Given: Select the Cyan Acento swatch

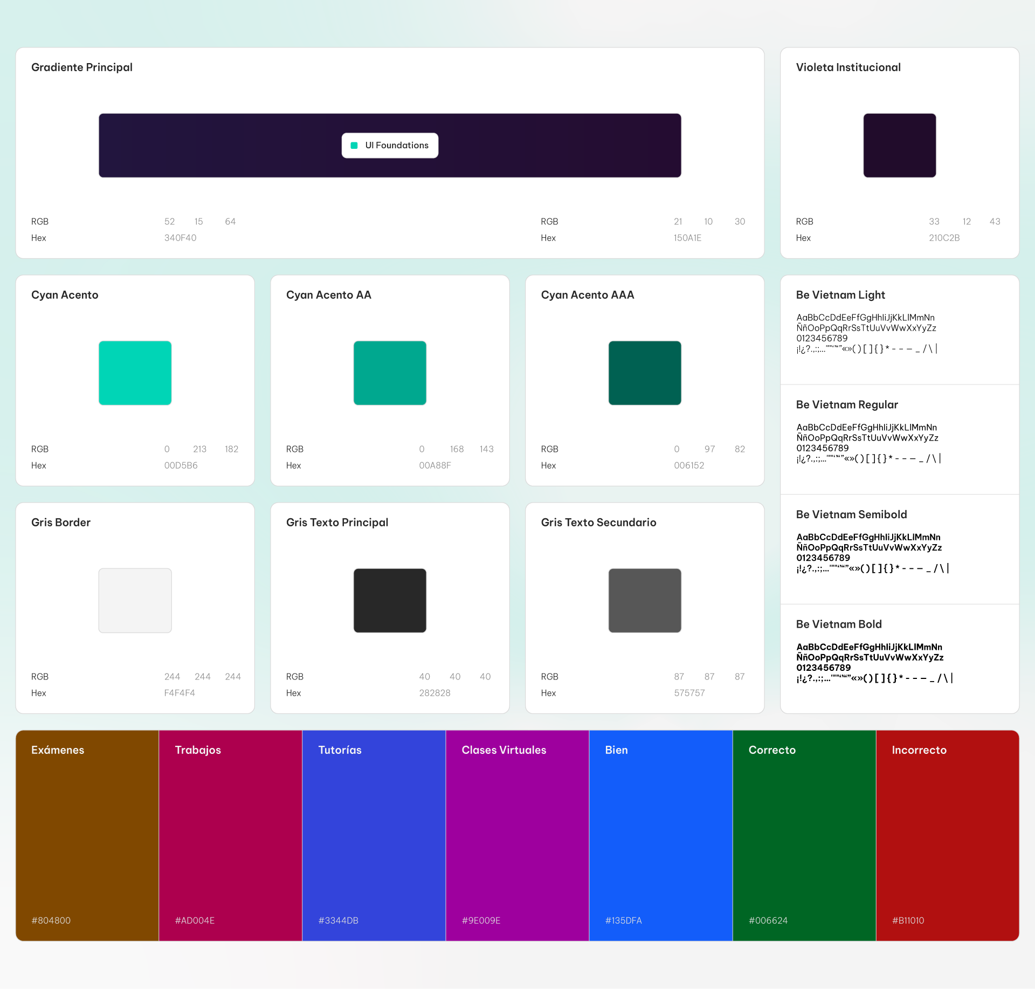Looking at the screenshot, I should (135, 373).
